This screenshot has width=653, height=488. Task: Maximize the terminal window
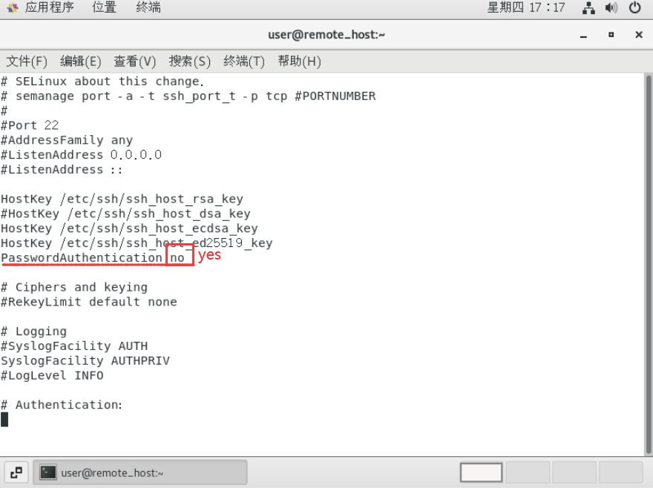point(611,35)
